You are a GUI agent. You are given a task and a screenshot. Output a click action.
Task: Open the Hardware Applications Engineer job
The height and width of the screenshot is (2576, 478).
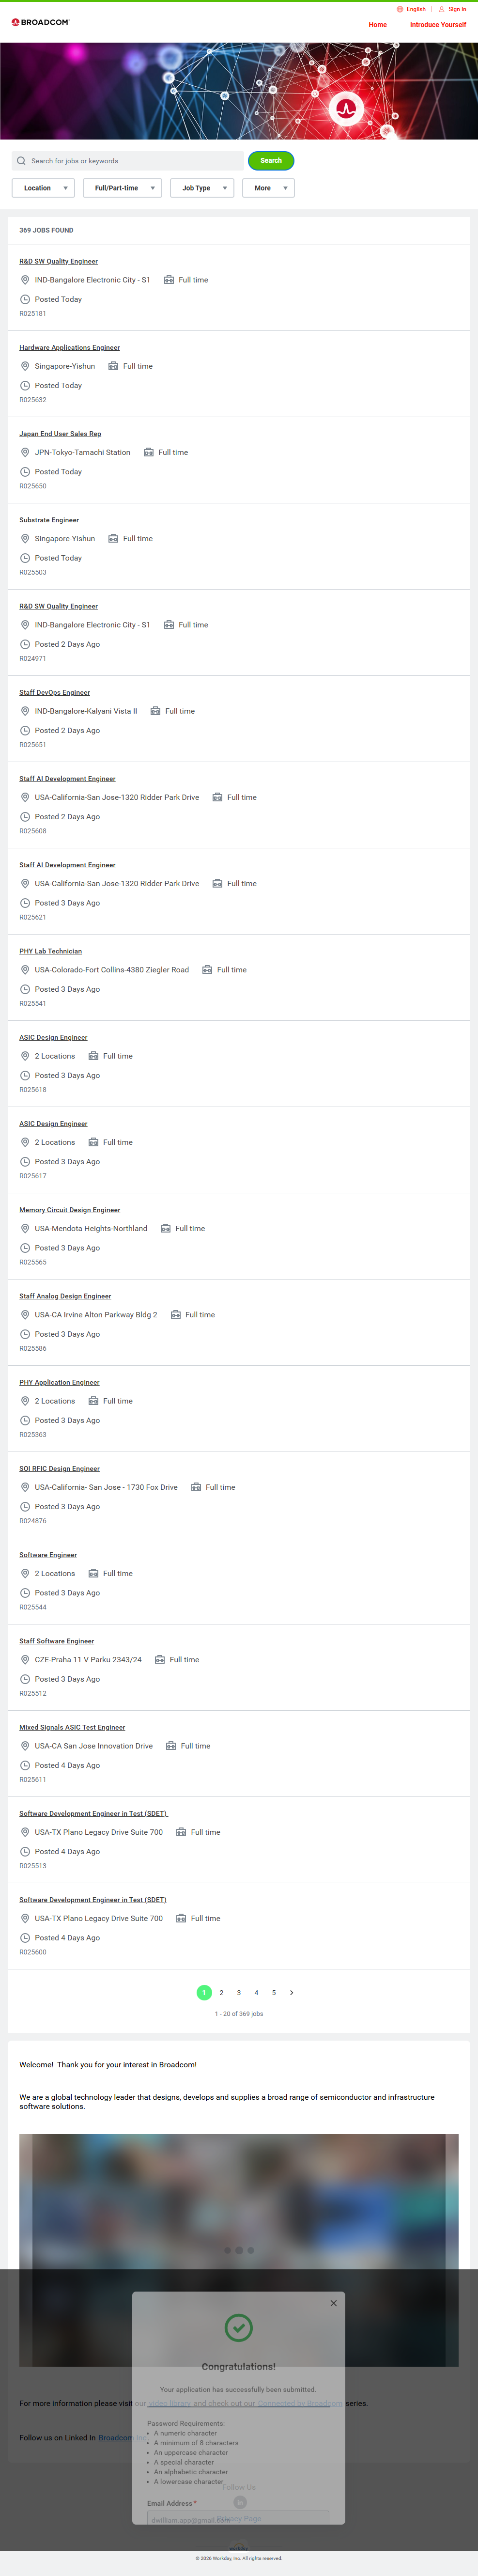(x=69, y=348)
